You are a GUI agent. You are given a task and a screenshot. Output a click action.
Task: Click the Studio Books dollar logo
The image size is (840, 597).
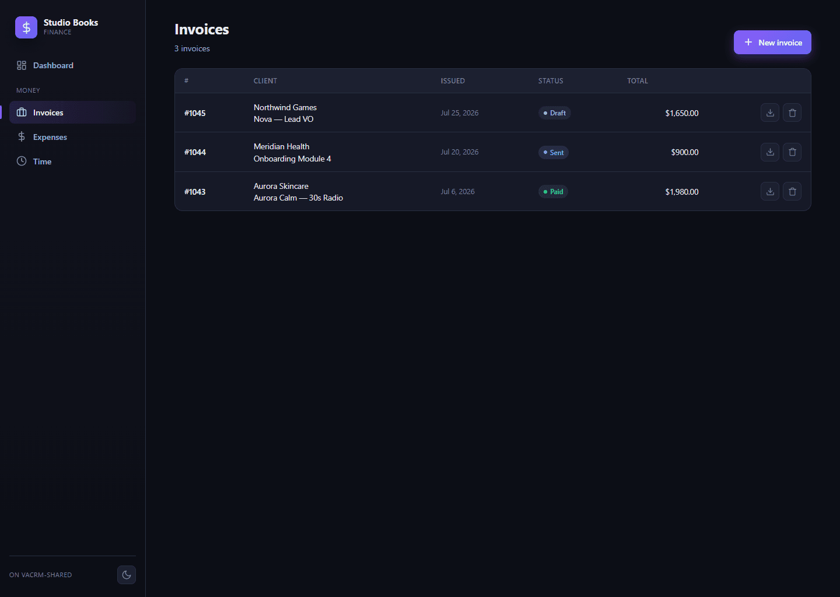pos(26,27)
